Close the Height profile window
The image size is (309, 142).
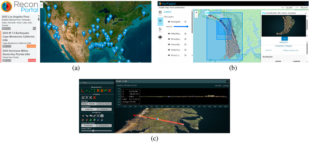(227, 81)
